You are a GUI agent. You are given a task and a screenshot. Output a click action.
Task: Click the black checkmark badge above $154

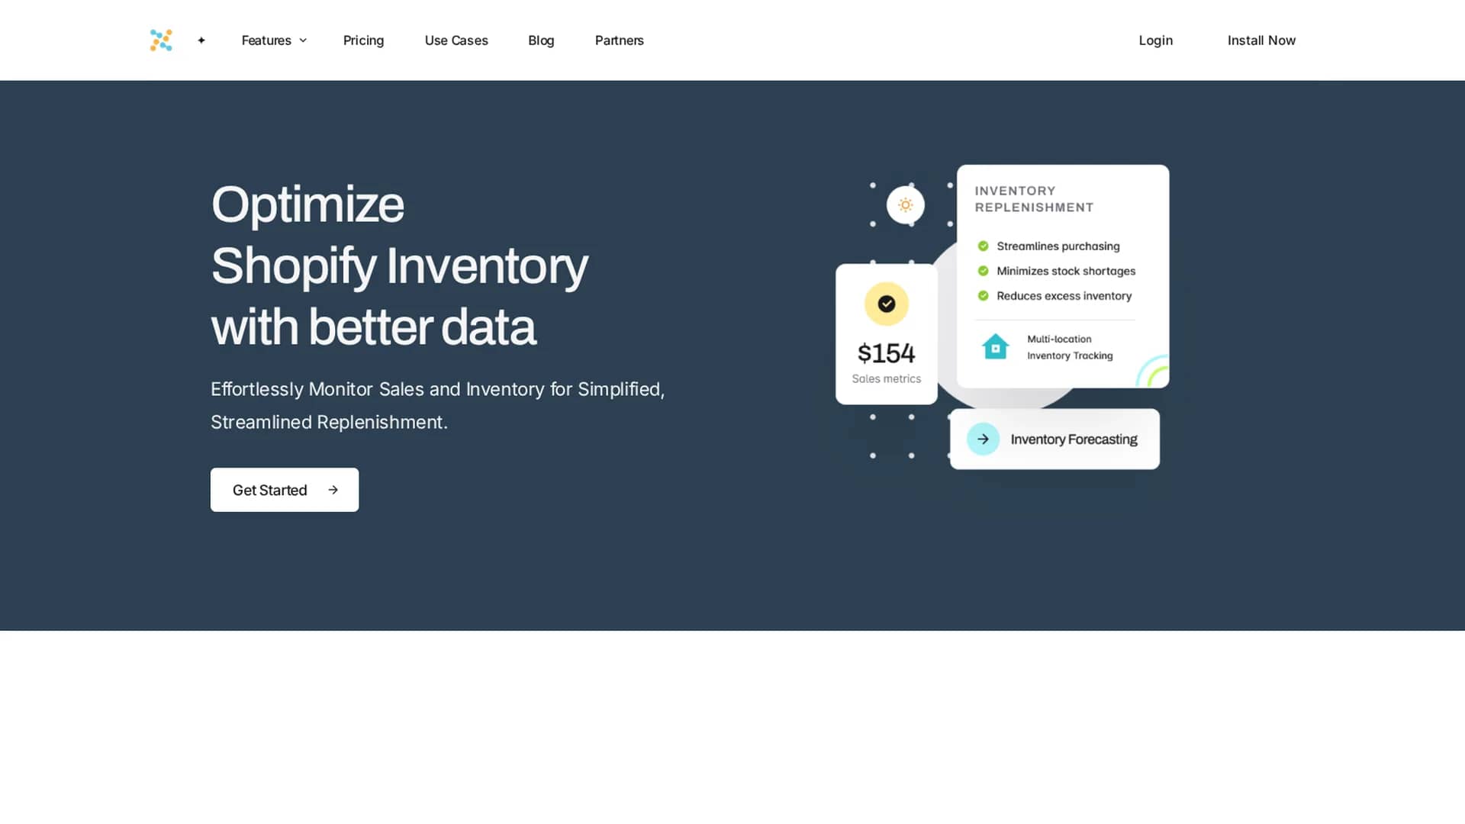pyautogui.click(x=887, y=304)
